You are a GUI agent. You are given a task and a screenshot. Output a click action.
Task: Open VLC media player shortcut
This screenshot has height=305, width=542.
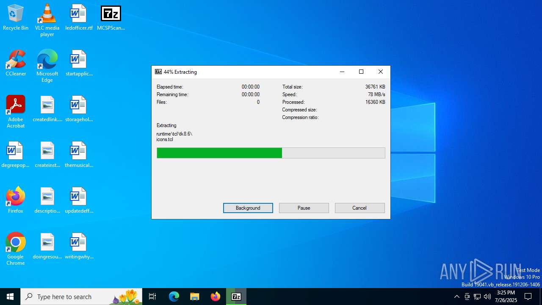tap(47, 20)
